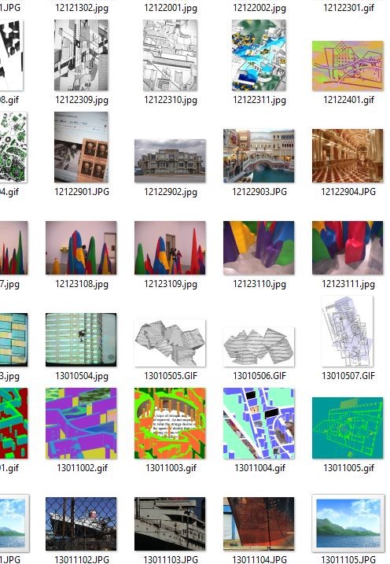Select gray folded mesh thumbnail 13010505.GIF
The image size is (390, 564).
click(170, 343)
